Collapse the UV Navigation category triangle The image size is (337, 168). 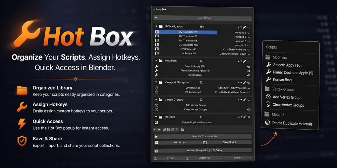point(156,26)
